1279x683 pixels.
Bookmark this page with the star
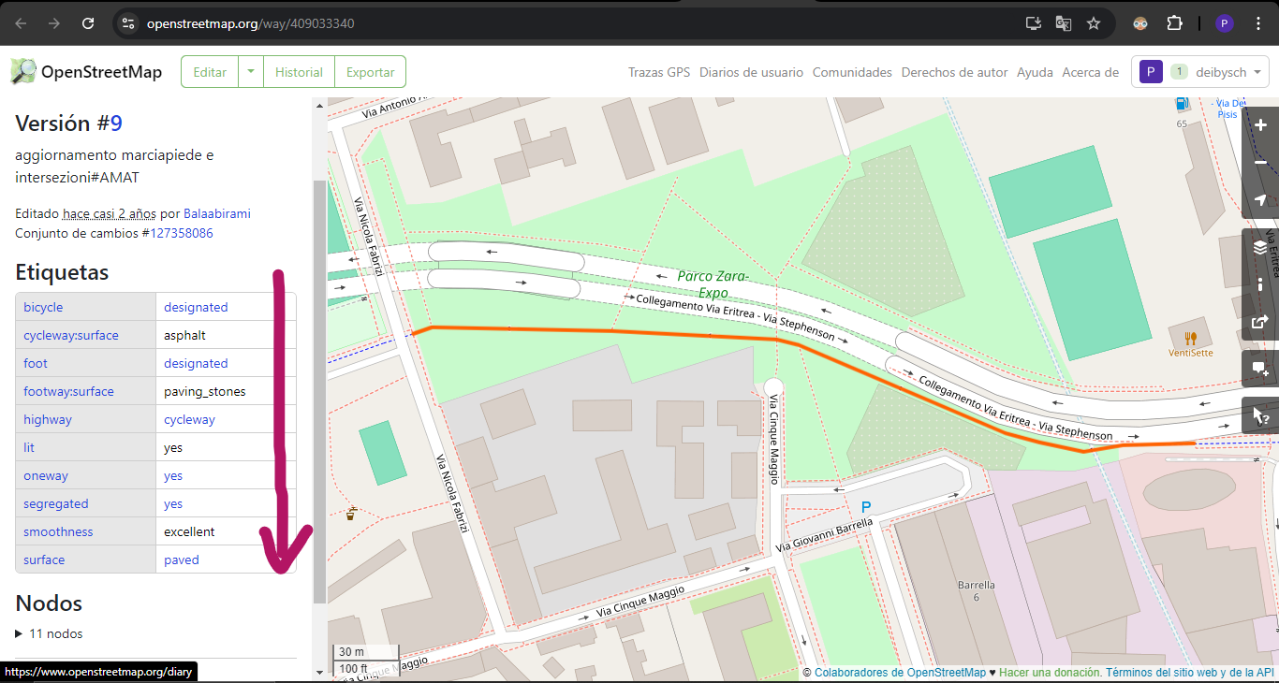point(1094,23)
